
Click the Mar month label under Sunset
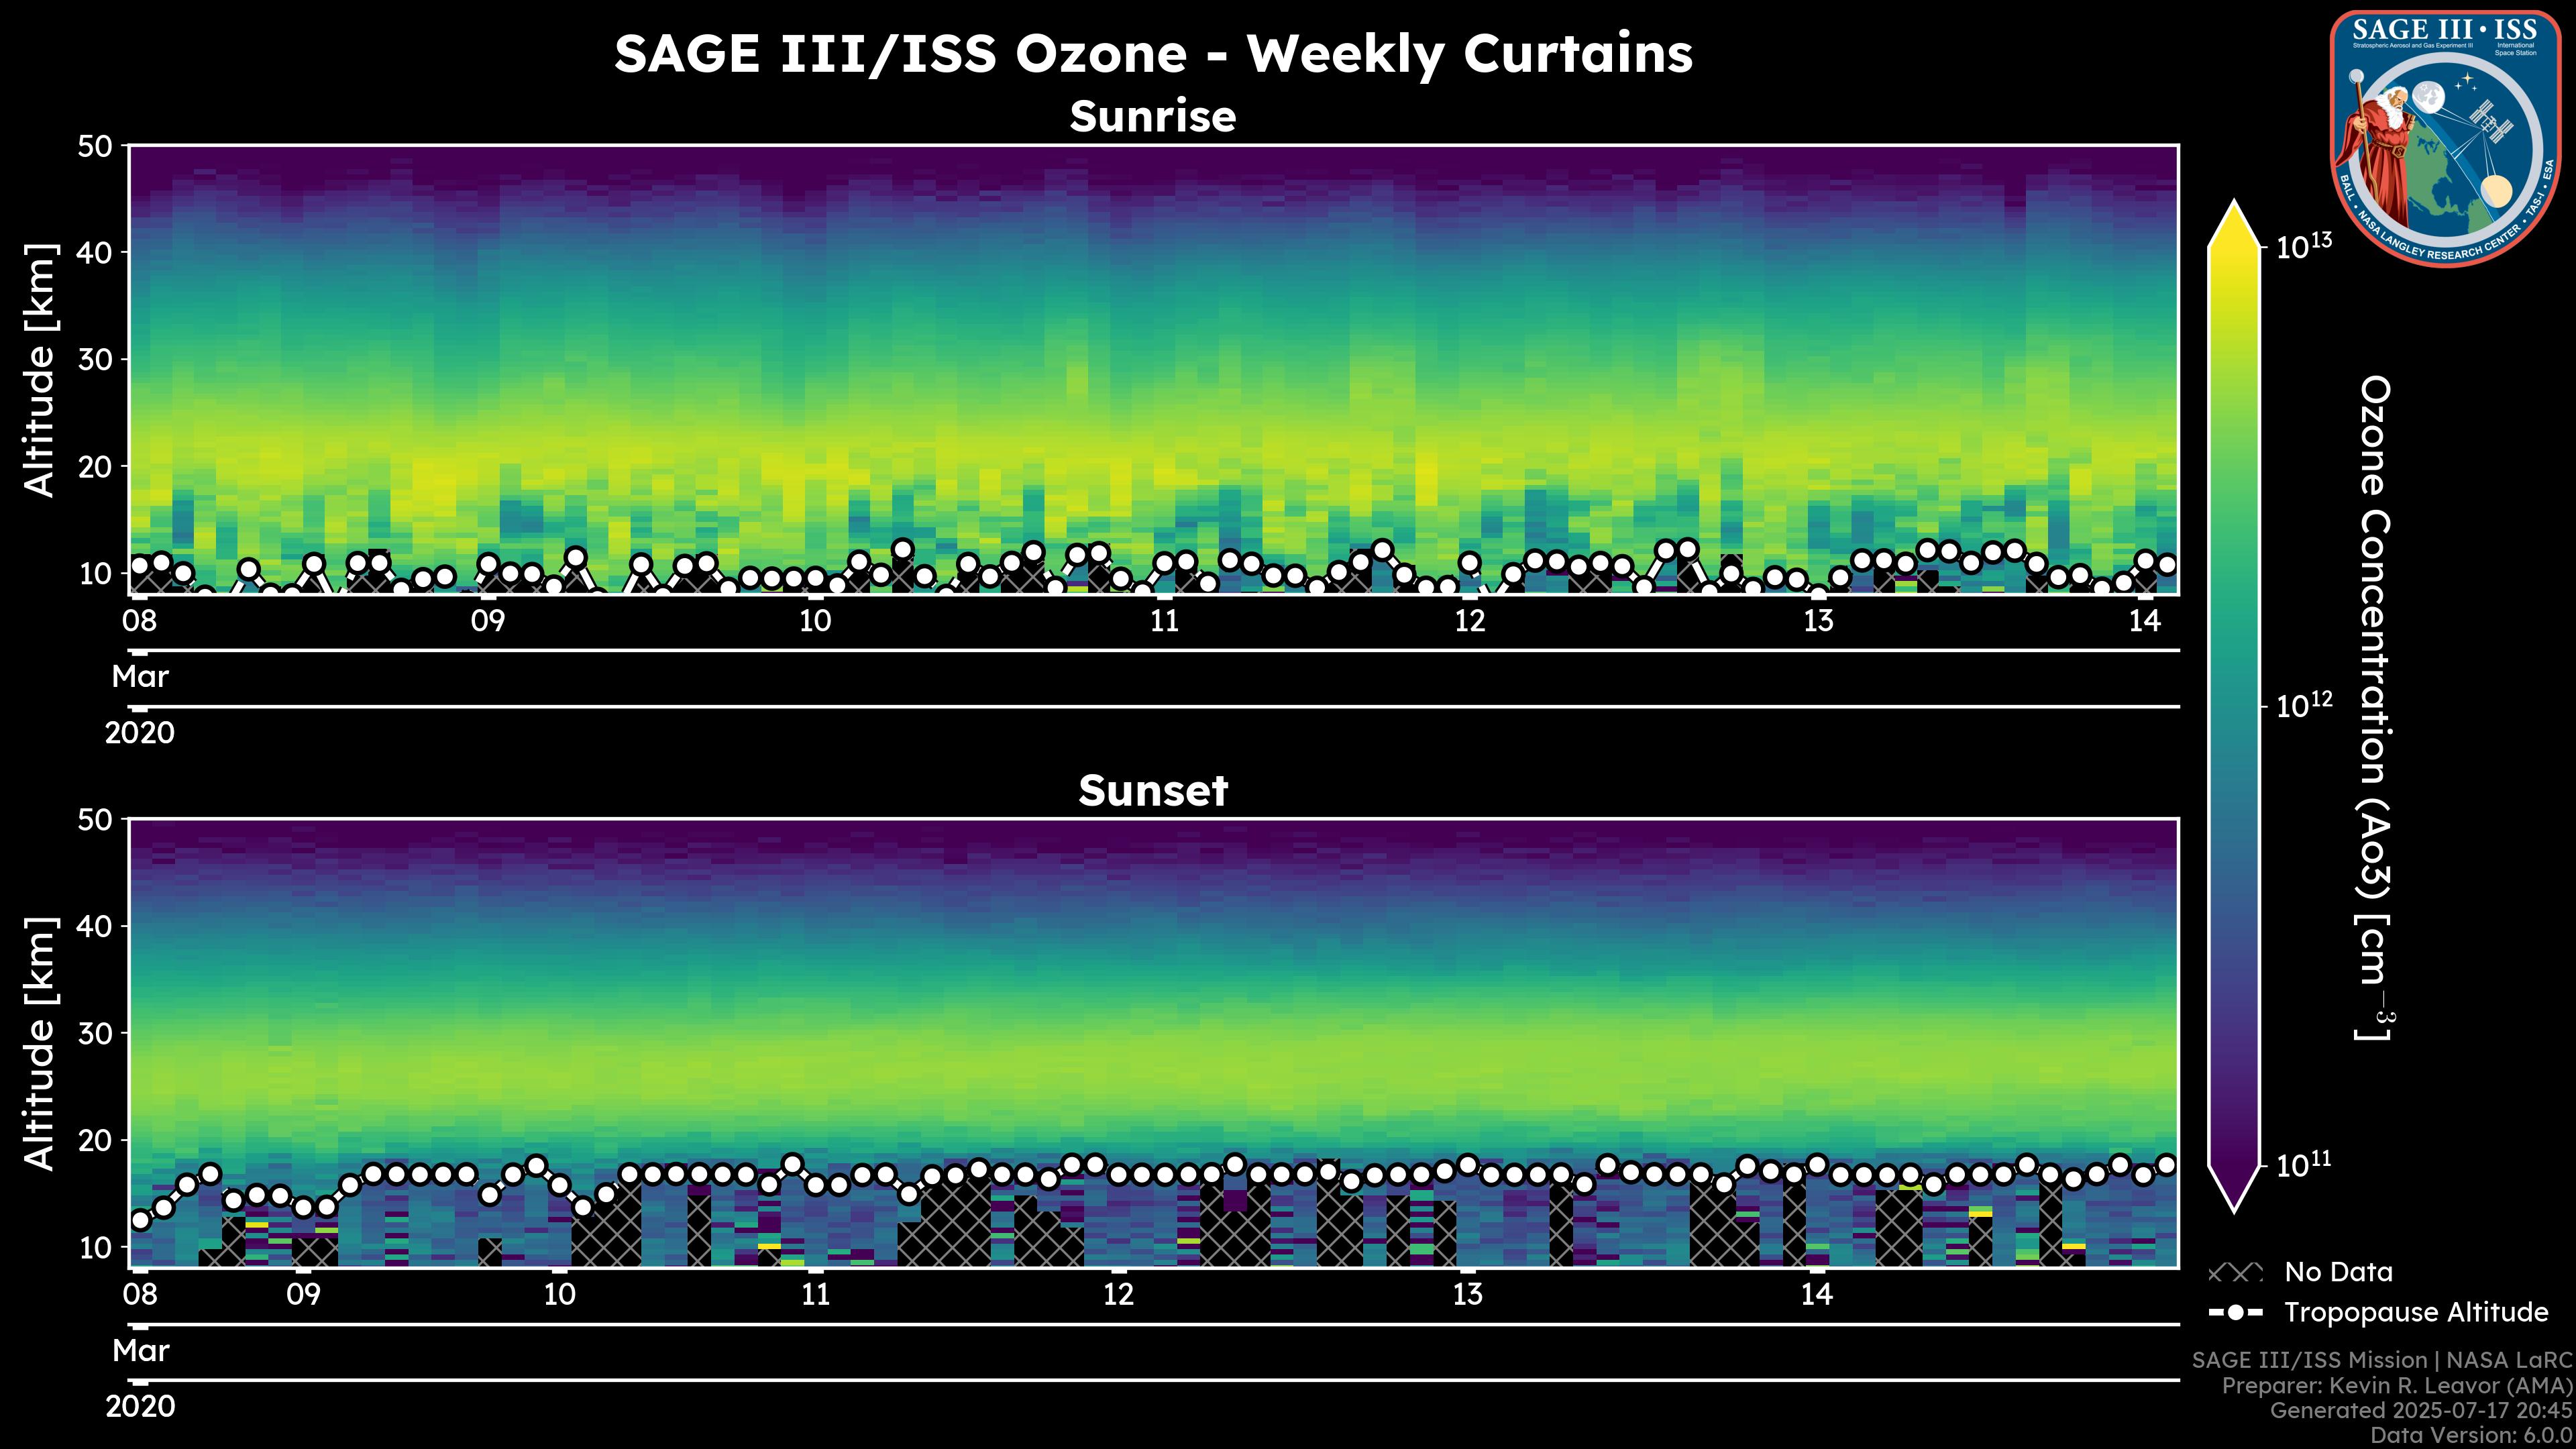tap(140, 1351)
